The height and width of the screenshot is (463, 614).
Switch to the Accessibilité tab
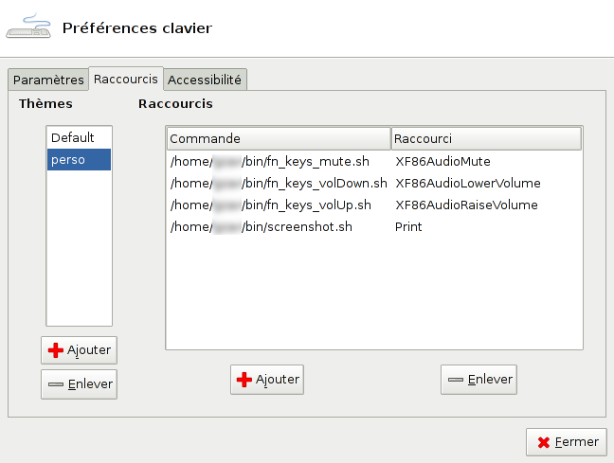[x=205, y=80]
